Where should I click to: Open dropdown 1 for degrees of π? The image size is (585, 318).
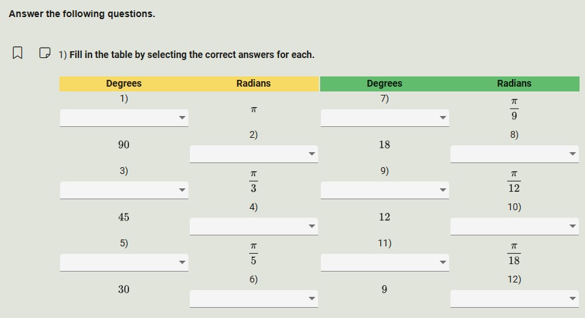[x=124, y=117]
